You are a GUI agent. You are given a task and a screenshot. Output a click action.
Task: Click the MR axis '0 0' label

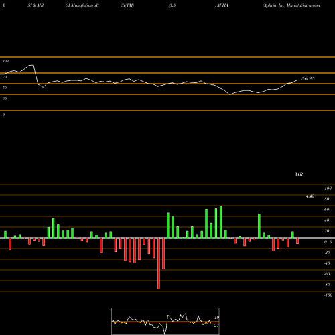328,242
